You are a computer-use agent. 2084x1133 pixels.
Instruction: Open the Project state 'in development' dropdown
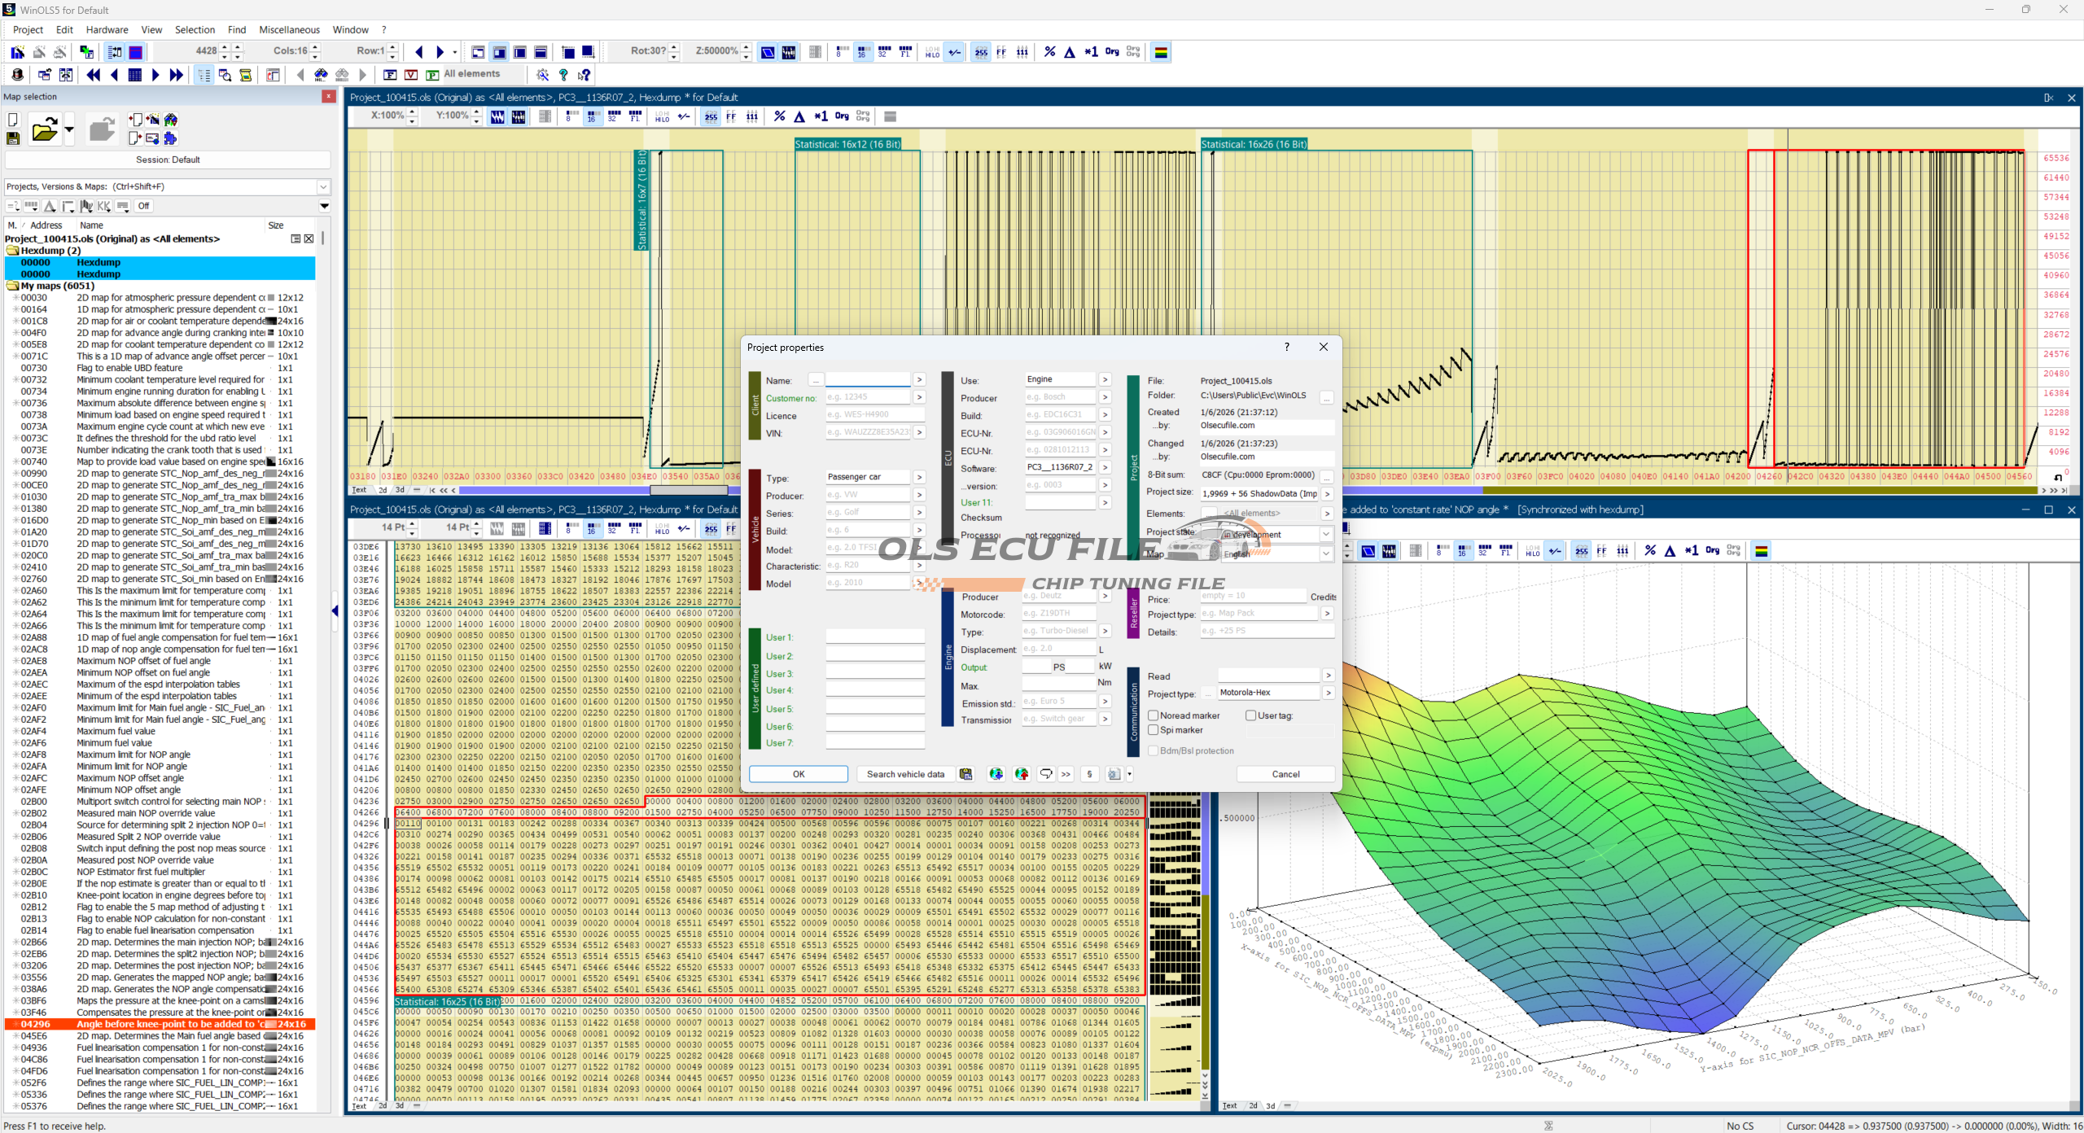1325,535
